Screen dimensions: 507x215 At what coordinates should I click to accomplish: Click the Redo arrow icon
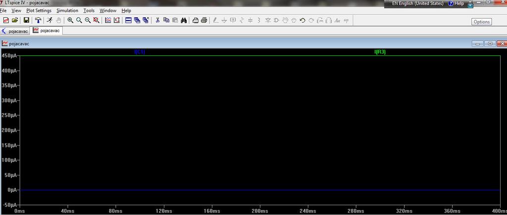(x=311, y=20)
